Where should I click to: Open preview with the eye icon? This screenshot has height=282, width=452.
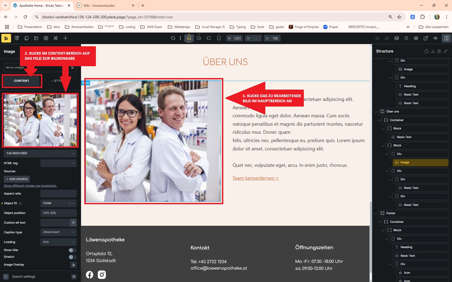pyautogui.click(x=435, y=38)
